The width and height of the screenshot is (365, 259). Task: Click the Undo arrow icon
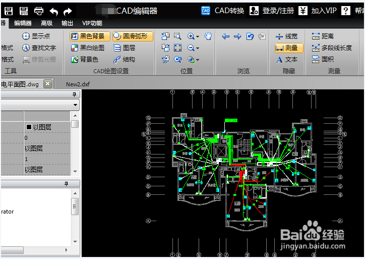[54, 12]
